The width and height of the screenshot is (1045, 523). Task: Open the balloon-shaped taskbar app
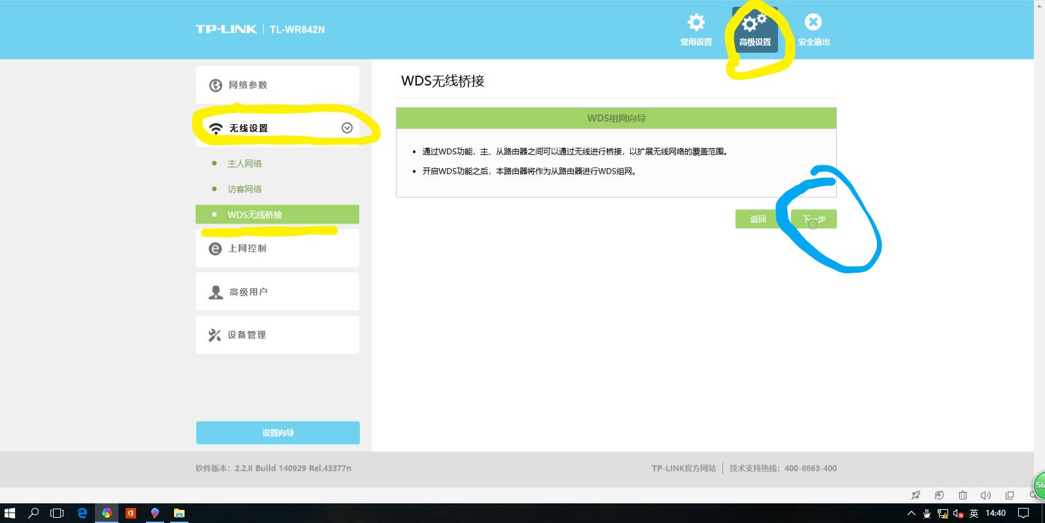154,513
